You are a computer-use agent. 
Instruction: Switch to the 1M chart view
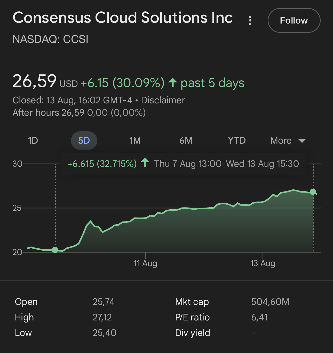tap(135, 140)
